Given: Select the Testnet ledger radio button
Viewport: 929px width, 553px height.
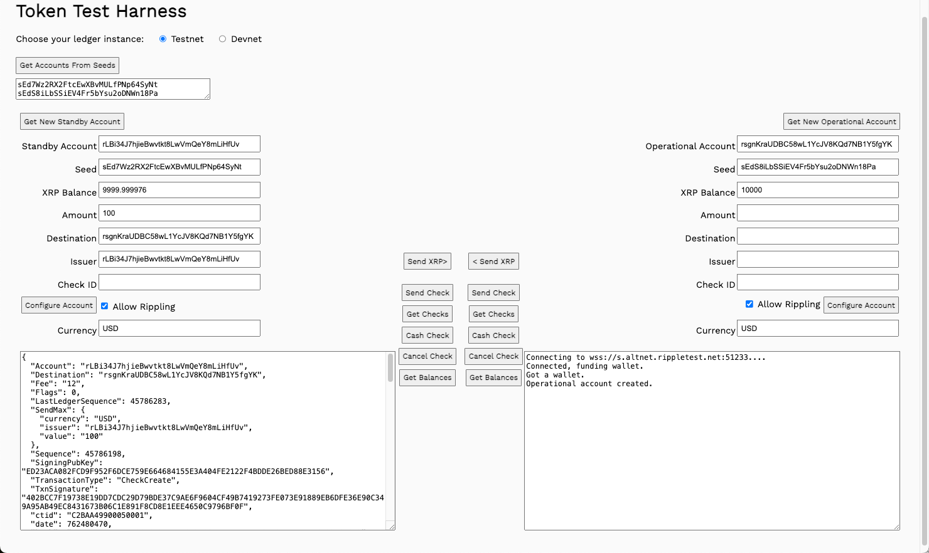Looking at the screenshot, I should pos(163,39).
